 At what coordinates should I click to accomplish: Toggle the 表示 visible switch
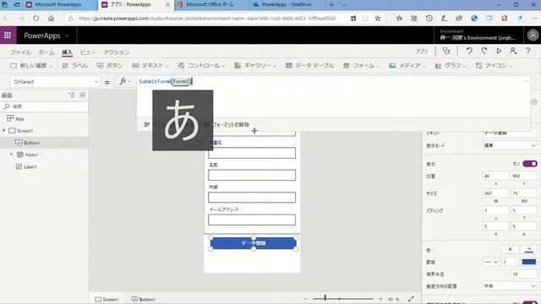(530, 164)
